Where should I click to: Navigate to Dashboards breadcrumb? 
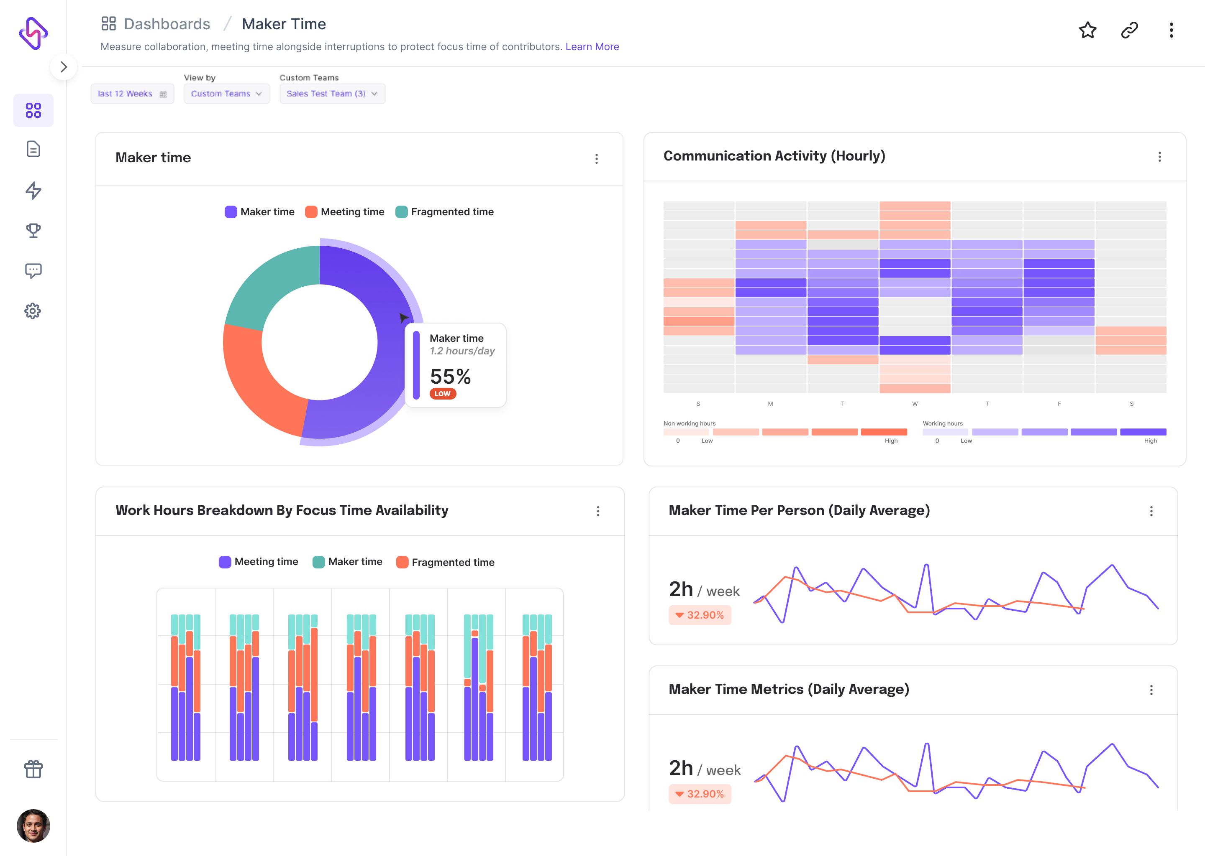pos(167,23)
